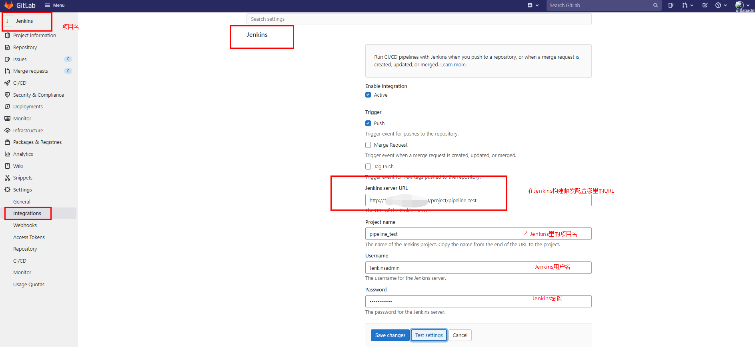Click the Cancel button
This screenshot has height=347, width=755.
(x=460, y=335)
